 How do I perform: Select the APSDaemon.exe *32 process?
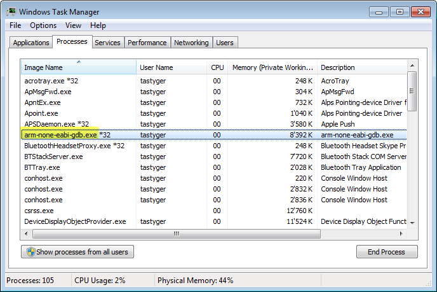[x=214, y=124]
